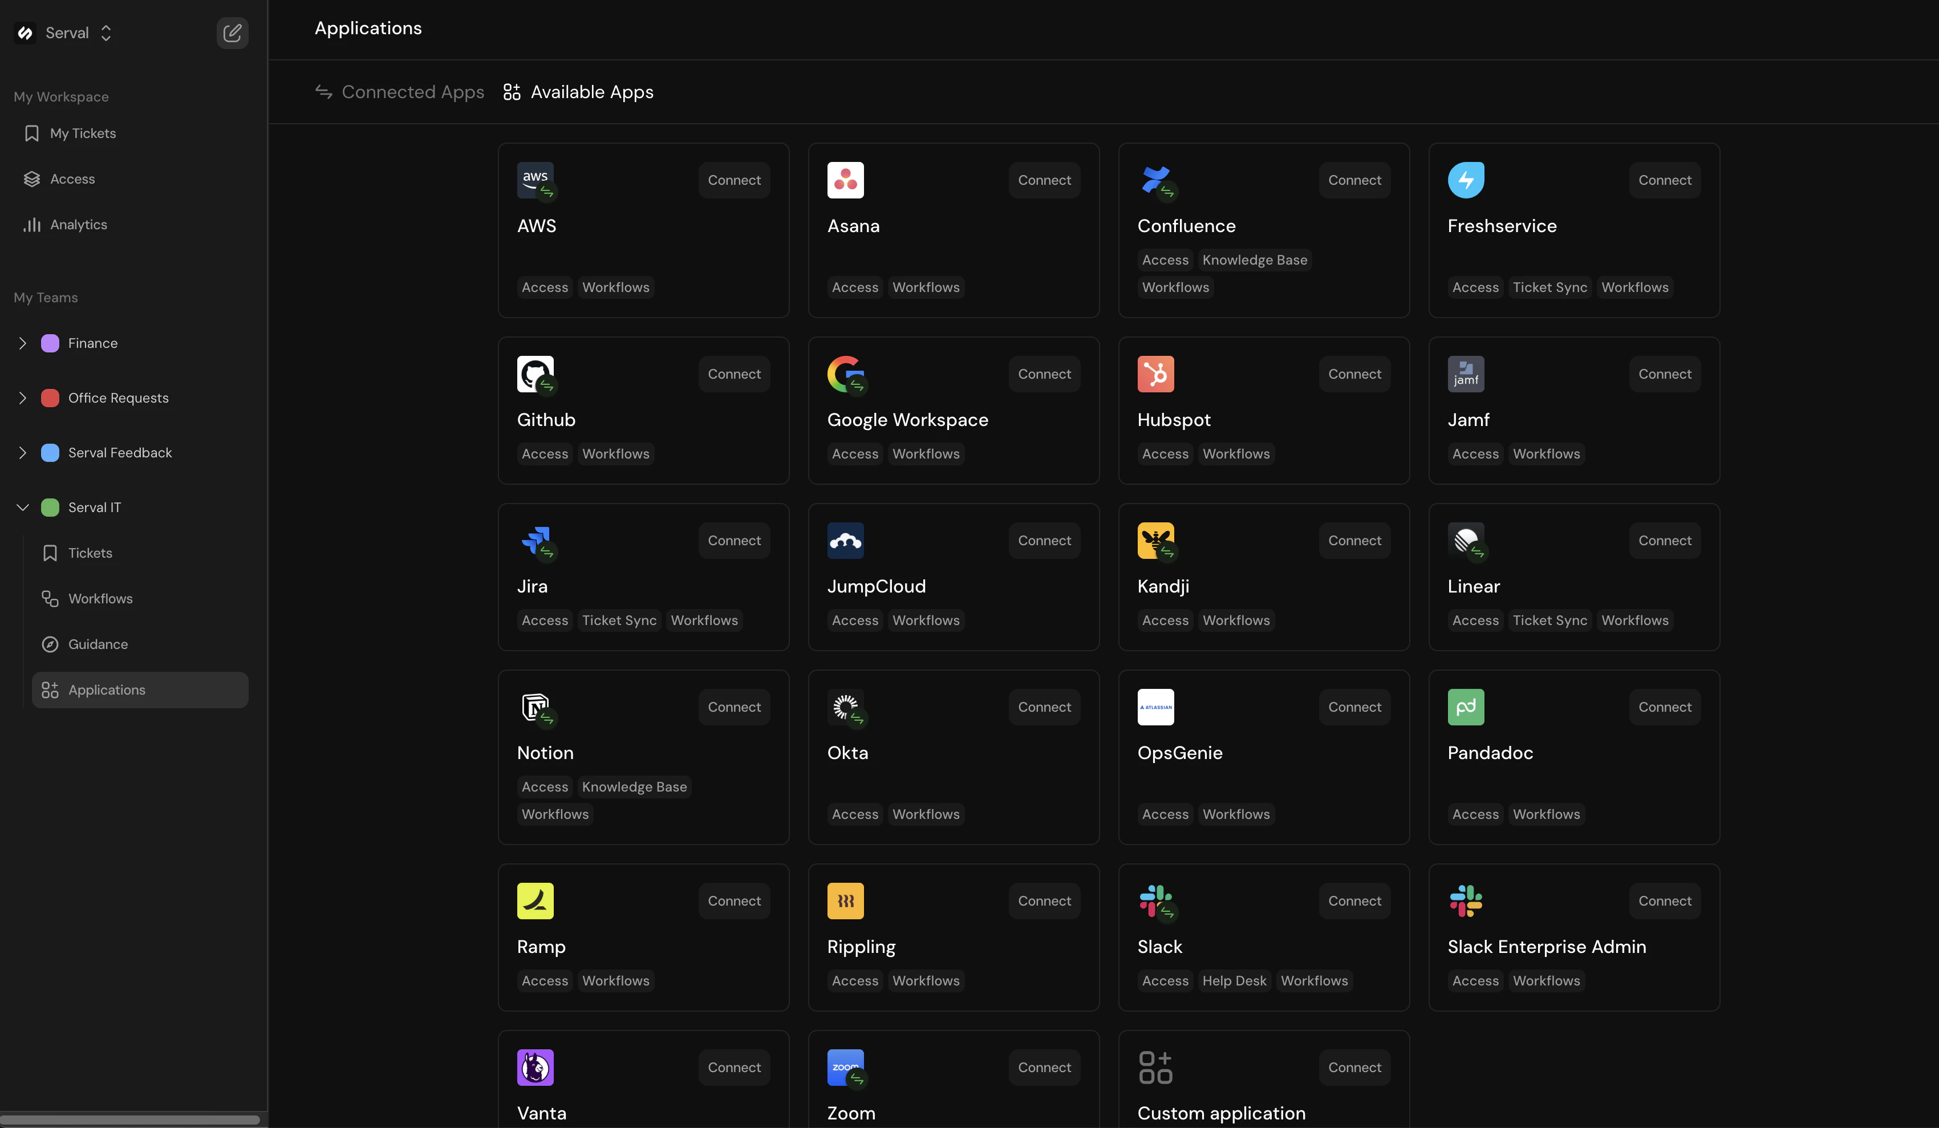Screen dimensions: 1939x1128
Task: Click the Slack app icon
Action: [x=1155, y=901]
